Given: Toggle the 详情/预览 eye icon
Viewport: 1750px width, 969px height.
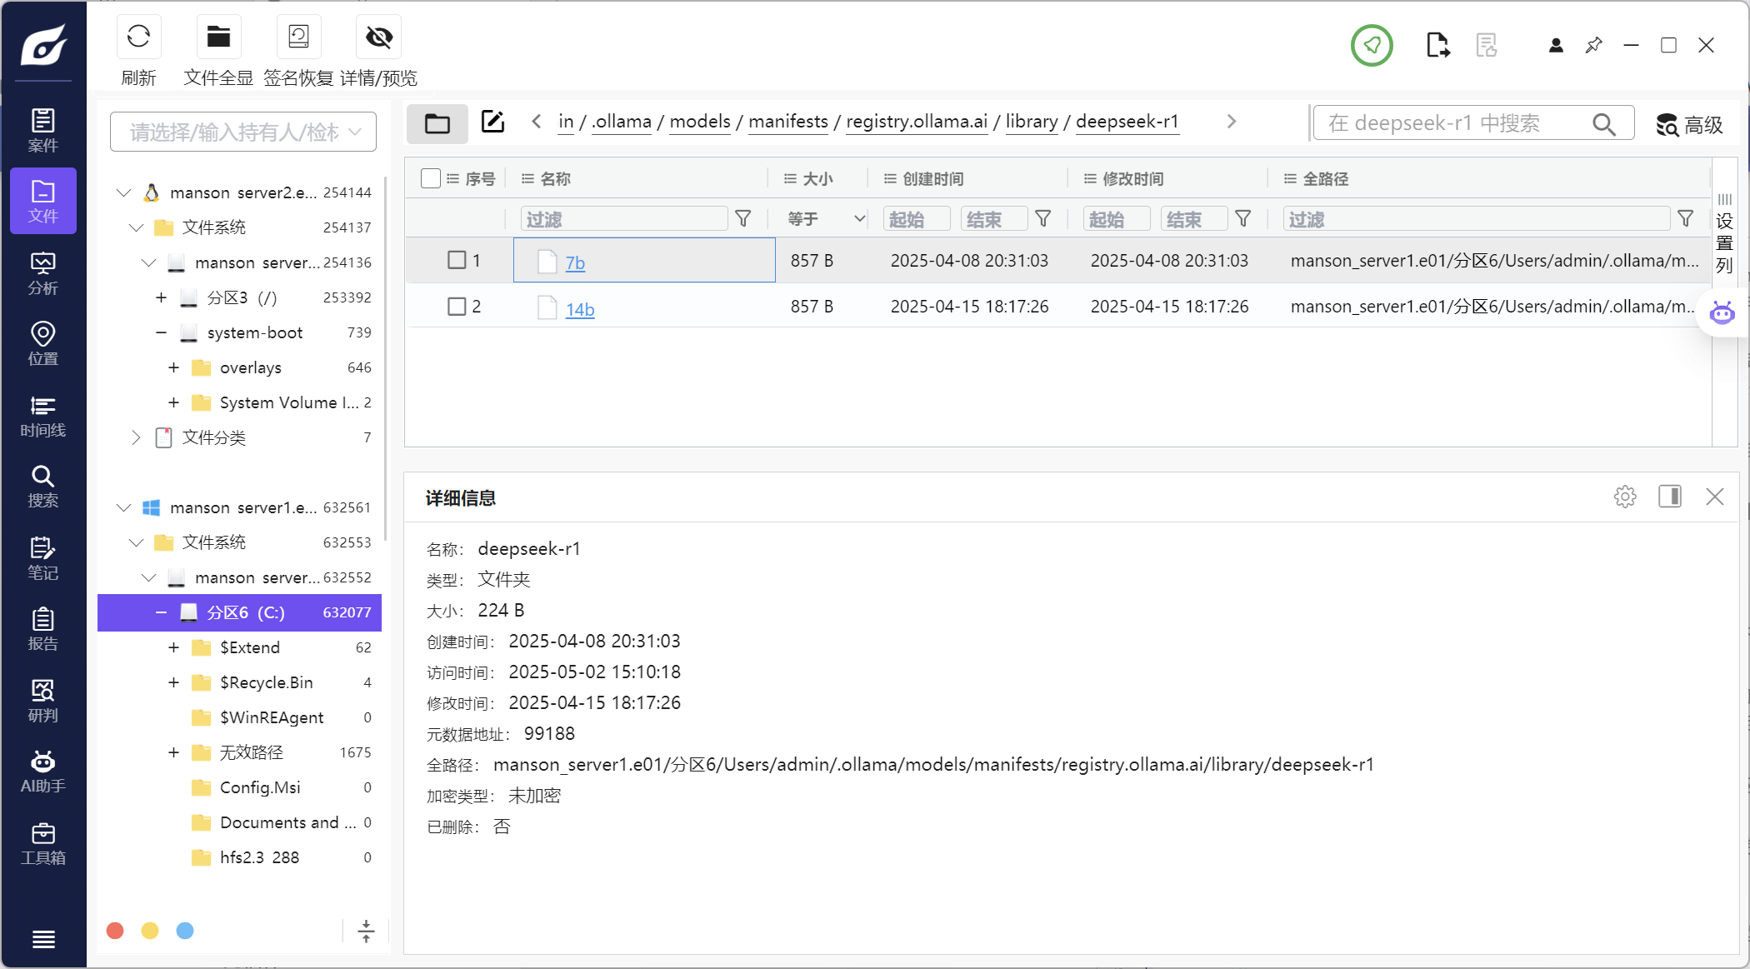Looking at the screenshot, I should click(379, 37).
